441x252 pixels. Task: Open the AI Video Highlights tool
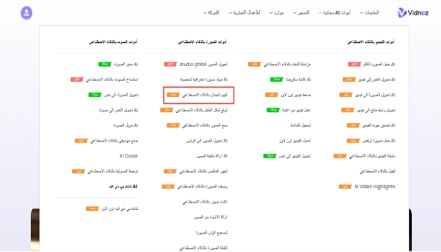[375, 186]
